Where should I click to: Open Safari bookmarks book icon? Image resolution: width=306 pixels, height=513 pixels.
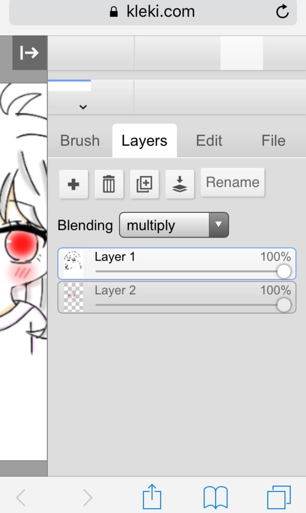(x=215, y=497)
